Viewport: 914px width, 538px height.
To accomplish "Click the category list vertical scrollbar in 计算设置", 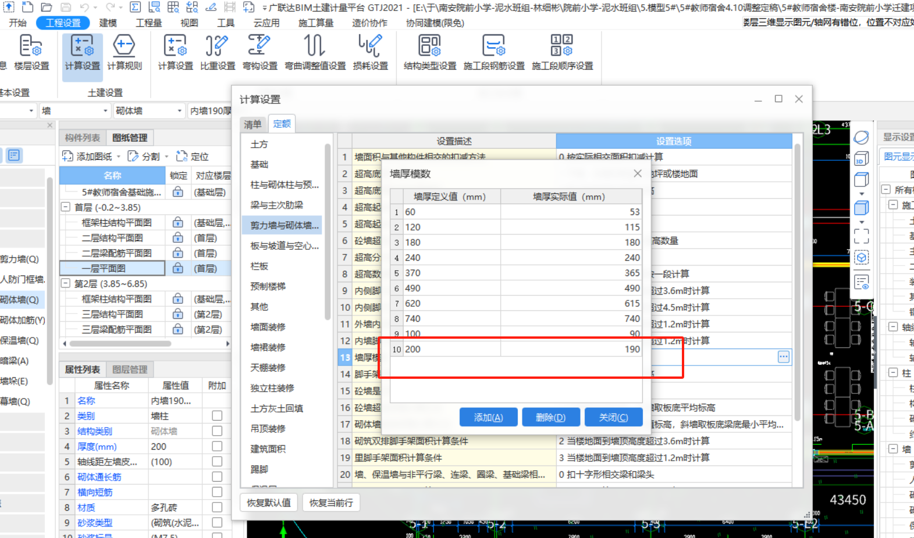I will (x=328, y=232).
